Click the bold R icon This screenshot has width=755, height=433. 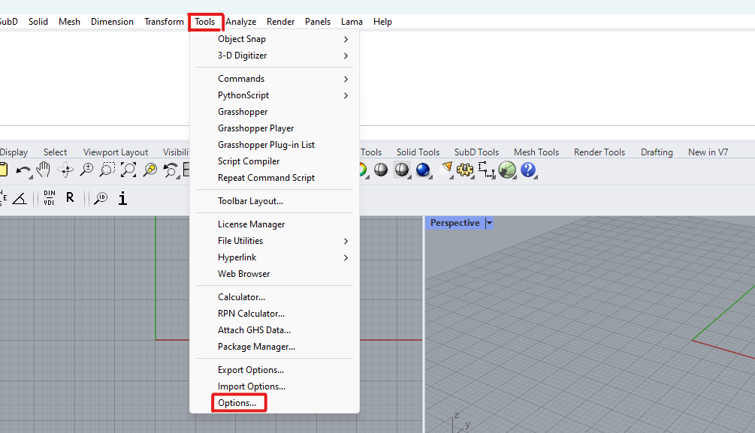[71, 197]
